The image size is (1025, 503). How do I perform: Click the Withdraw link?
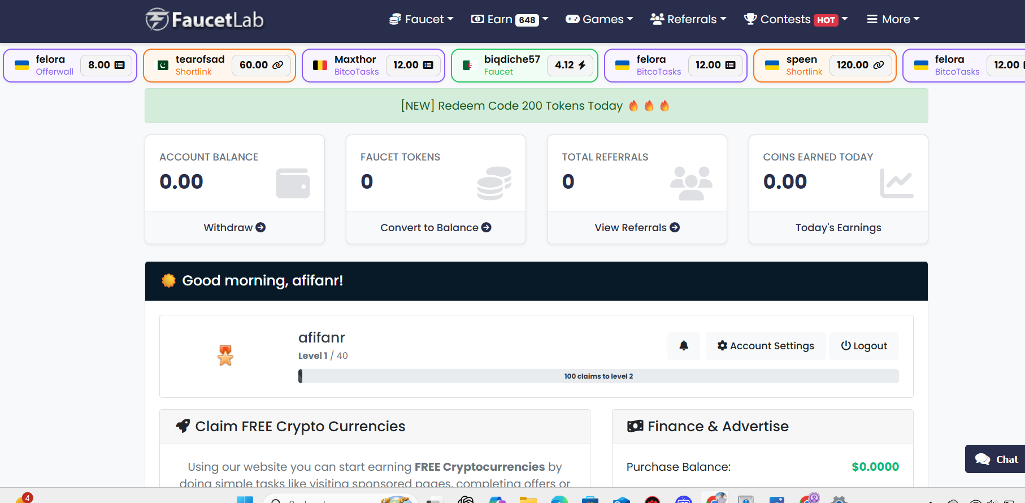234,227
